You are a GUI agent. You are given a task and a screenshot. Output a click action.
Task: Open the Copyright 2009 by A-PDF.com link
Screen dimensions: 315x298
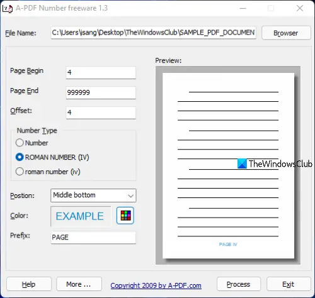[156, 285]
